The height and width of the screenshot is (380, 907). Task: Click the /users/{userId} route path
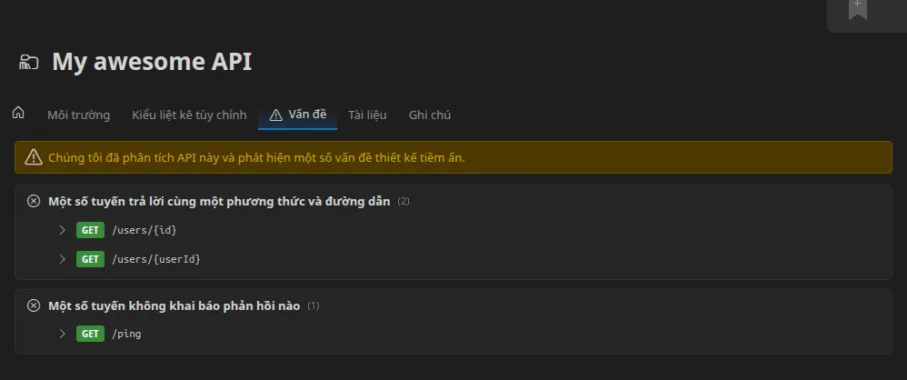tap(156, 259)
